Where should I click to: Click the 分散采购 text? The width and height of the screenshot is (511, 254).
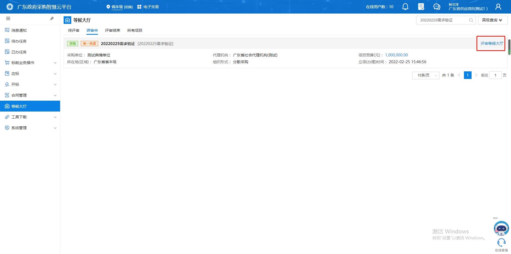pos(241,62)
